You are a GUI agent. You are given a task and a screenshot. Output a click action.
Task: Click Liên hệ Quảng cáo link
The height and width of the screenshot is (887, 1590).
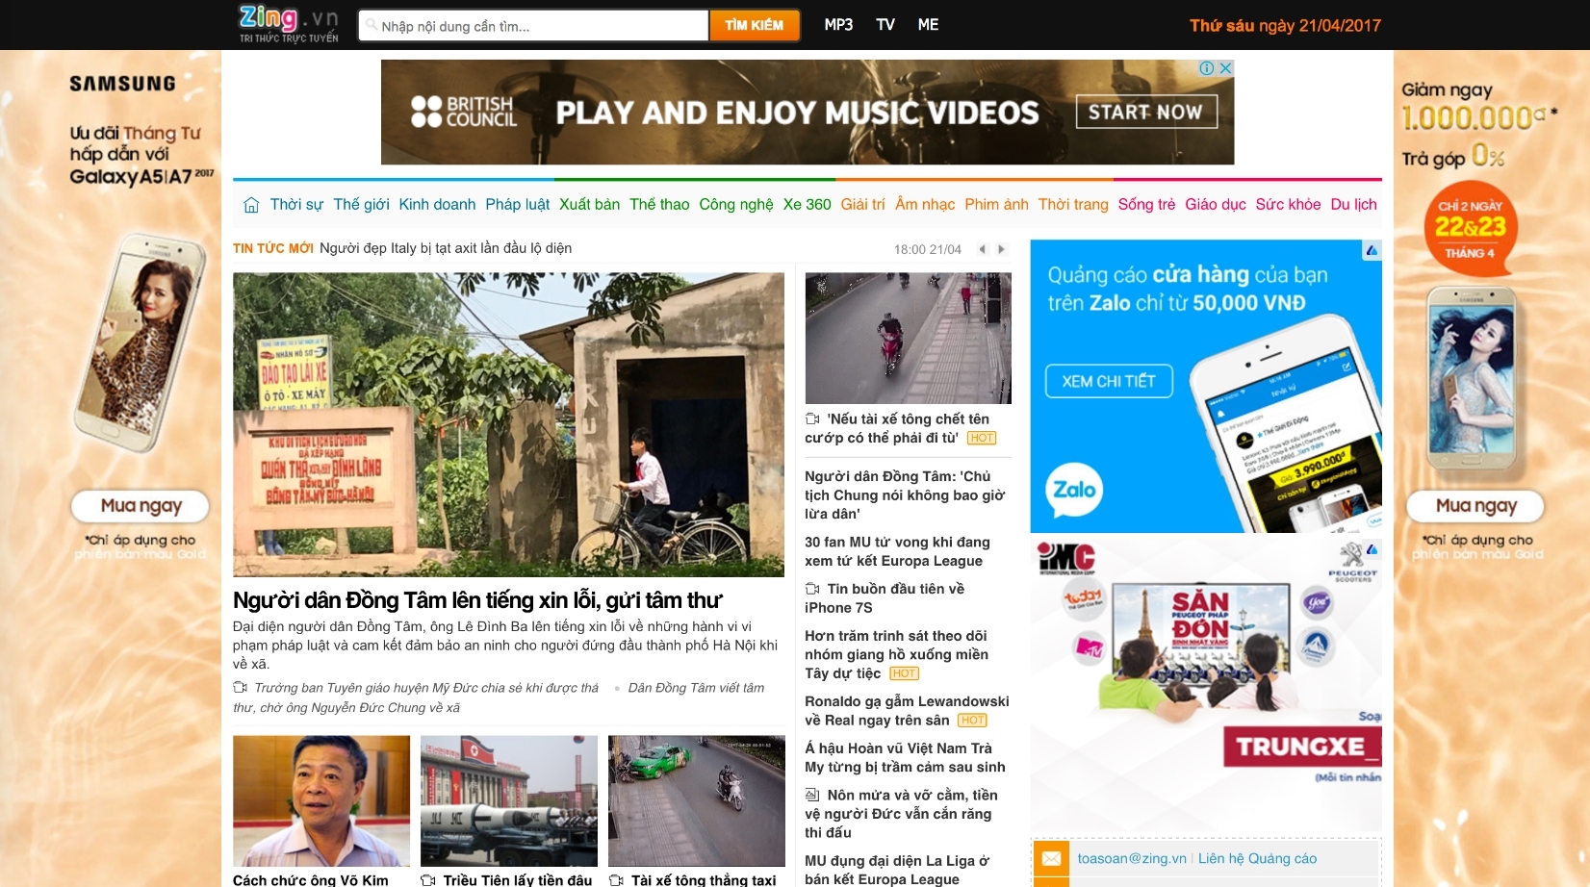pyautogui.click(x=1257, y=858)
